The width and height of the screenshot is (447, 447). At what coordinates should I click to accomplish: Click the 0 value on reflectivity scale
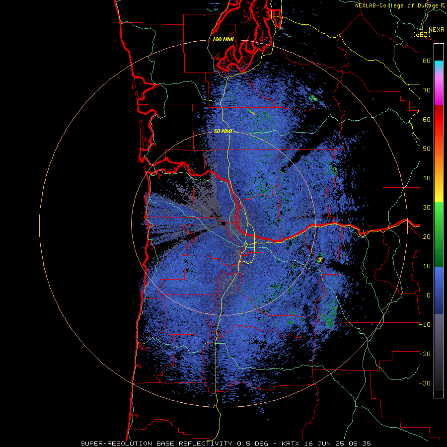coord(428,296)
